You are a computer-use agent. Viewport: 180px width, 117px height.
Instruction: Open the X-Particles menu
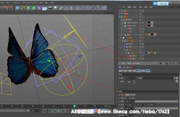(16, 3)
